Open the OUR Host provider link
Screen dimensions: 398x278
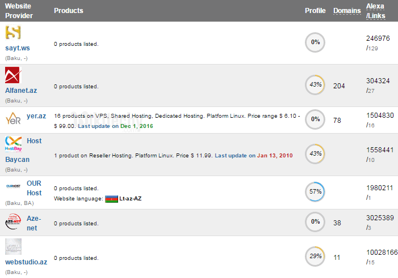[x=34, y=188]
